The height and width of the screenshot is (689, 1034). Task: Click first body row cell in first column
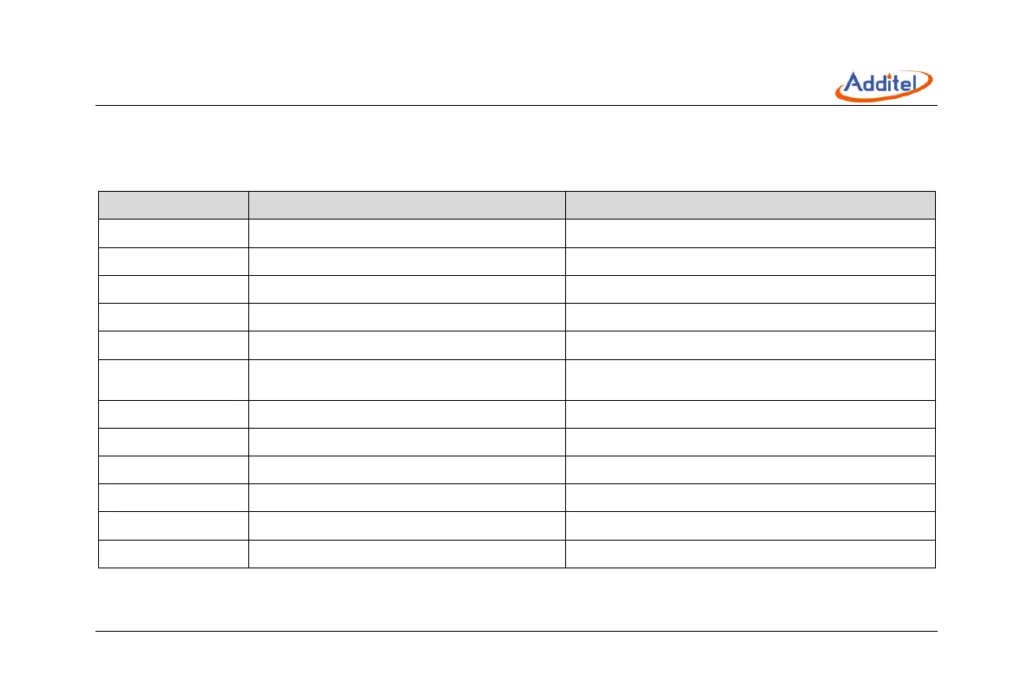(173, 233)
